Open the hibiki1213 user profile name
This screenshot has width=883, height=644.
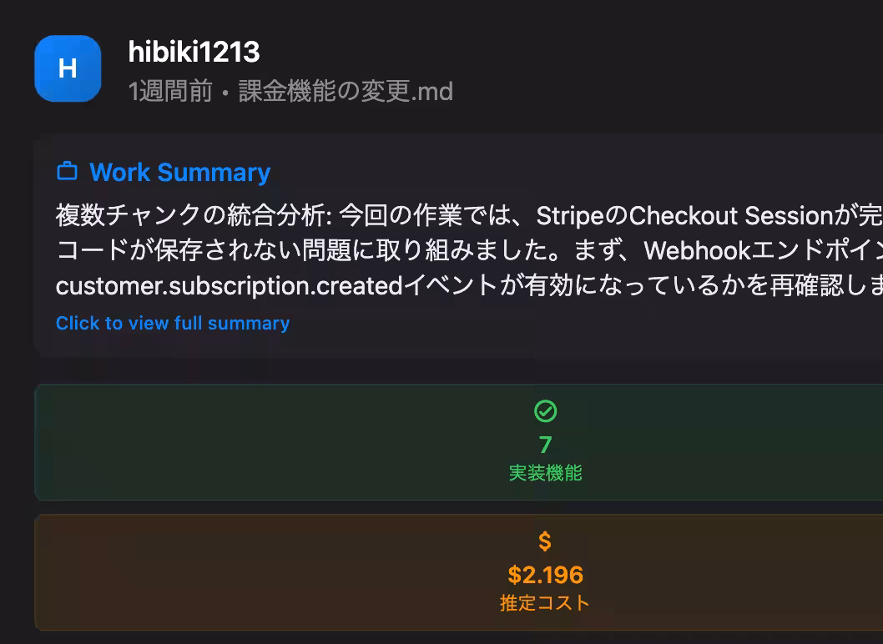194,52
